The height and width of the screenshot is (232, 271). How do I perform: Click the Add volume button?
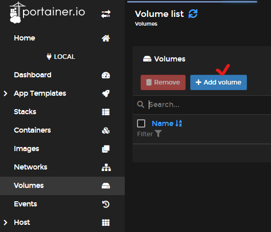(x=218, y=82)
